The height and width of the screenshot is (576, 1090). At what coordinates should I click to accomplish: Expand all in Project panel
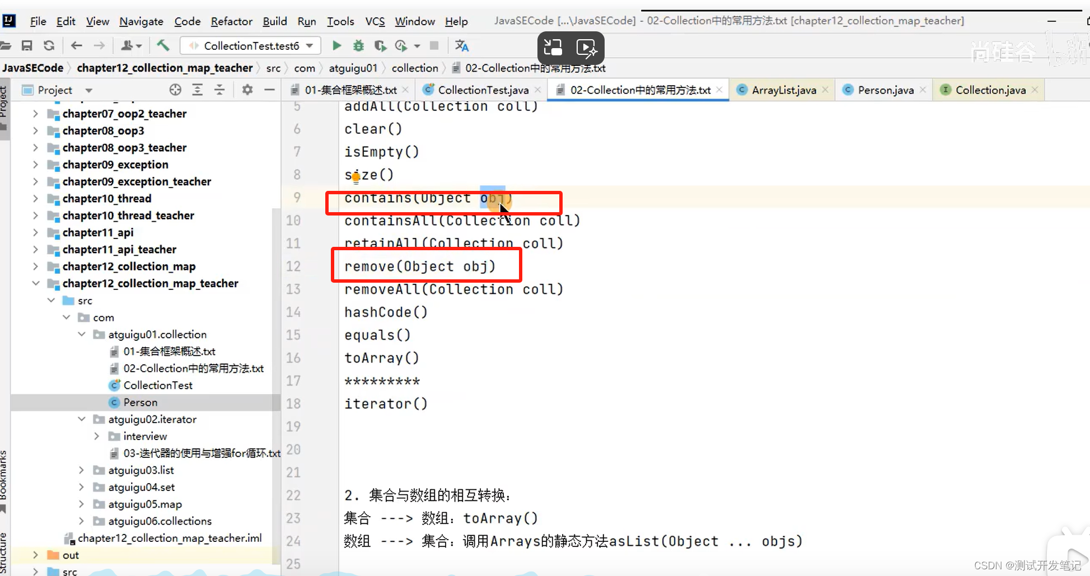pos(197,90)
